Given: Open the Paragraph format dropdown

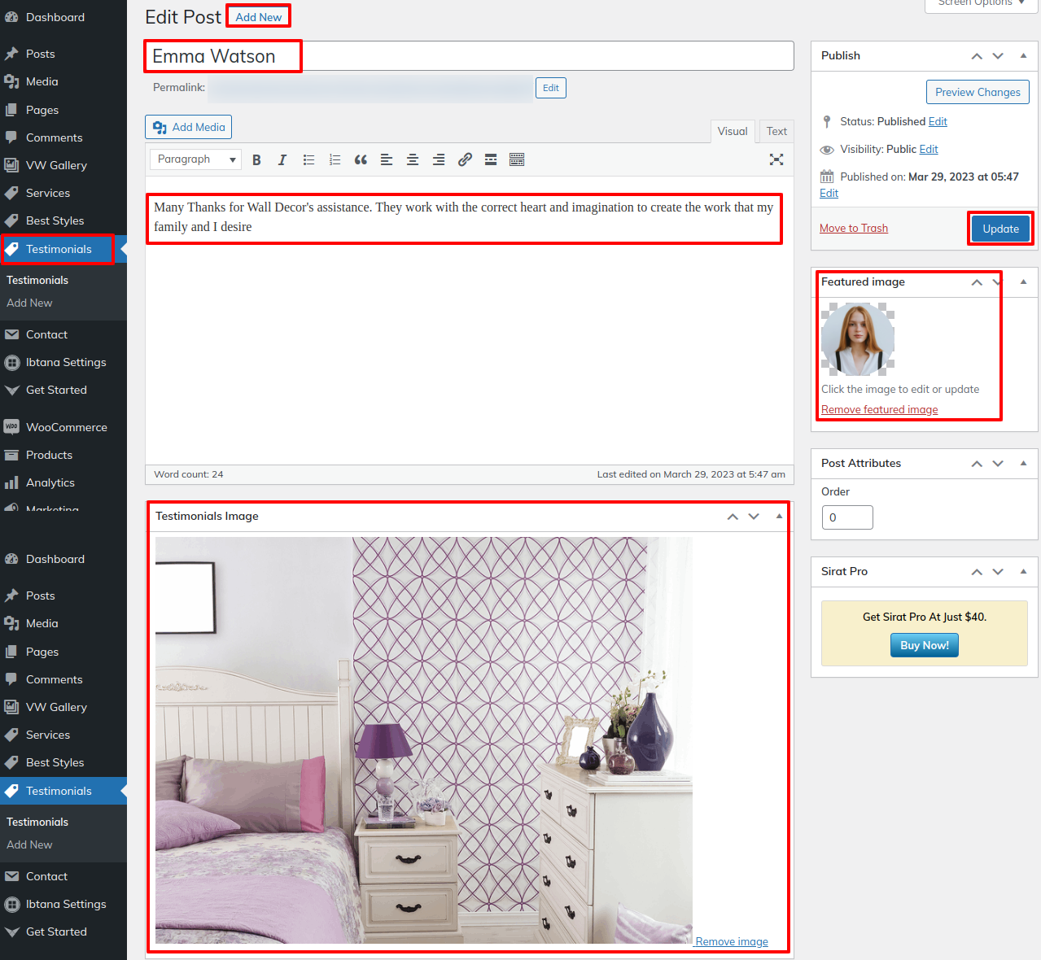Looking at the screenshot, I should (195, 159).
